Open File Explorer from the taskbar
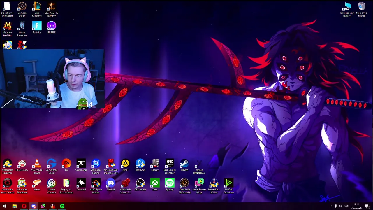 pos(14,206)
